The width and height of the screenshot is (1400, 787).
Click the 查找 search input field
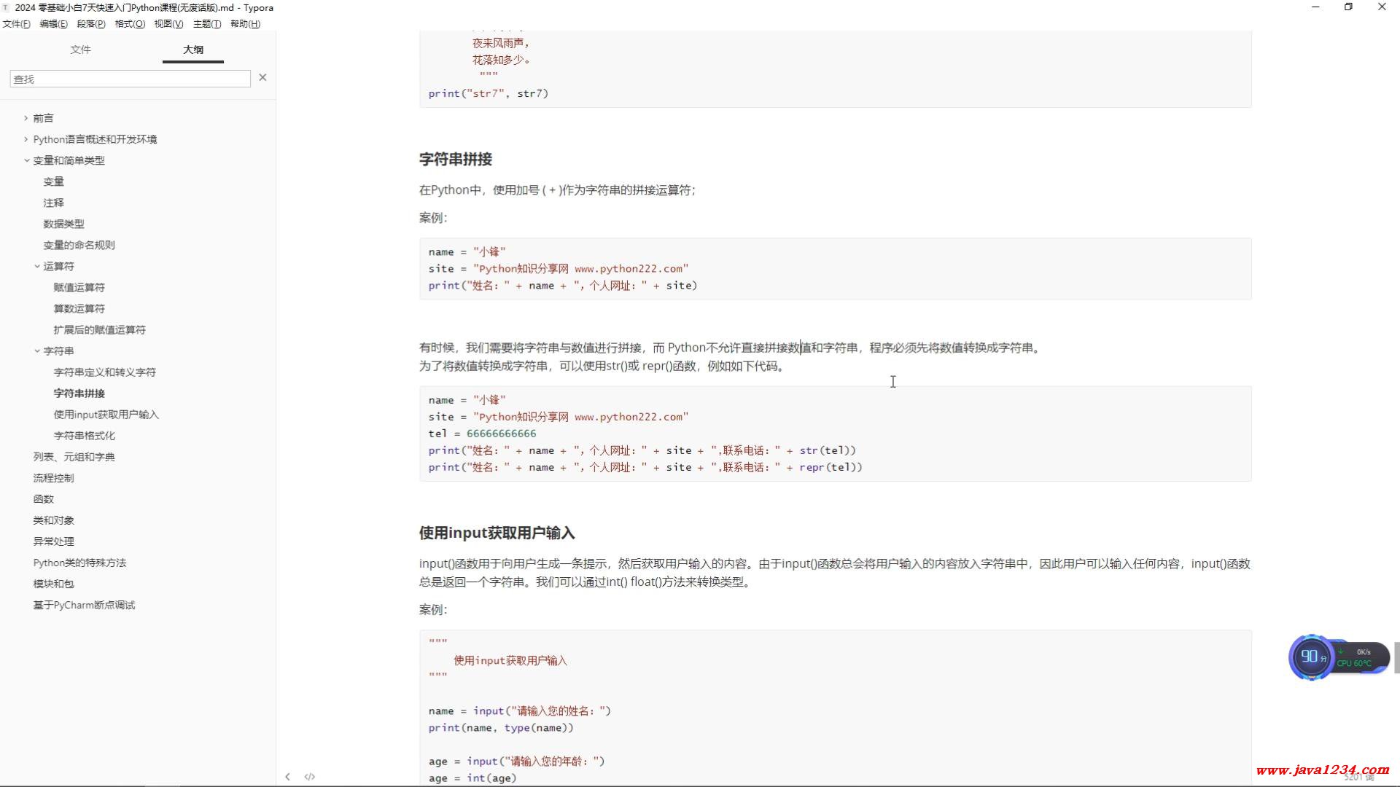click(130, 79)
